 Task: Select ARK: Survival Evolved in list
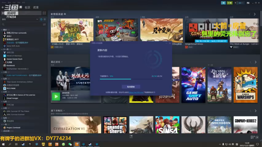(15, 115)
